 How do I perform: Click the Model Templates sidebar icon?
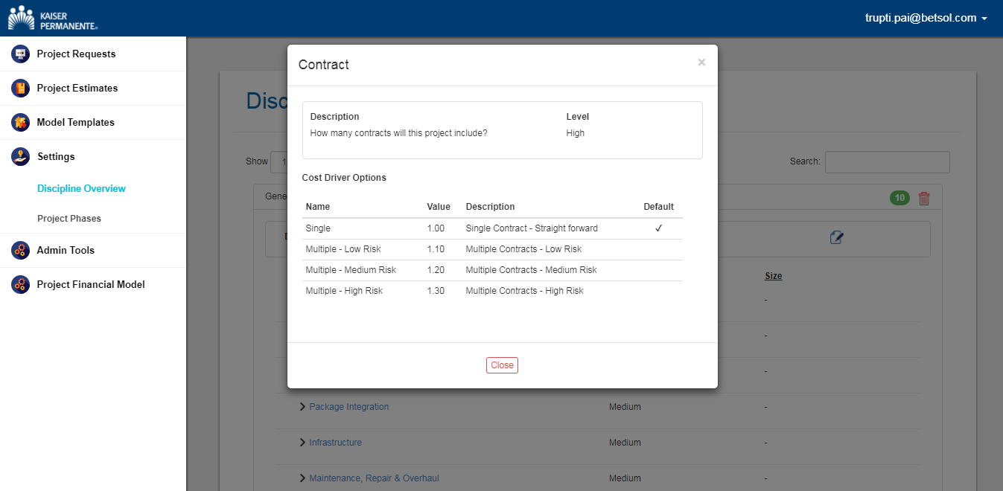(x=20, y=123)
